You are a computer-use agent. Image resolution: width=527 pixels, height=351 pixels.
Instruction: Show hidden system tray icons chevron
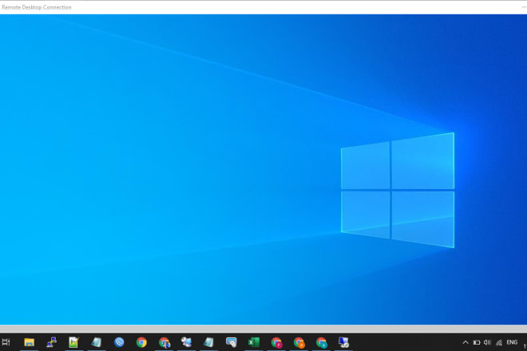point(466,342)
